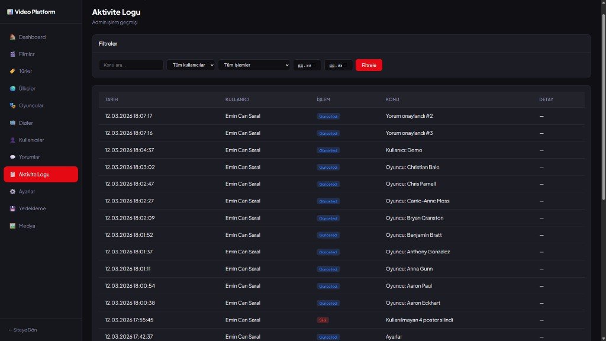
Task: Click inside the Konu ara search field
Action: 131,65
